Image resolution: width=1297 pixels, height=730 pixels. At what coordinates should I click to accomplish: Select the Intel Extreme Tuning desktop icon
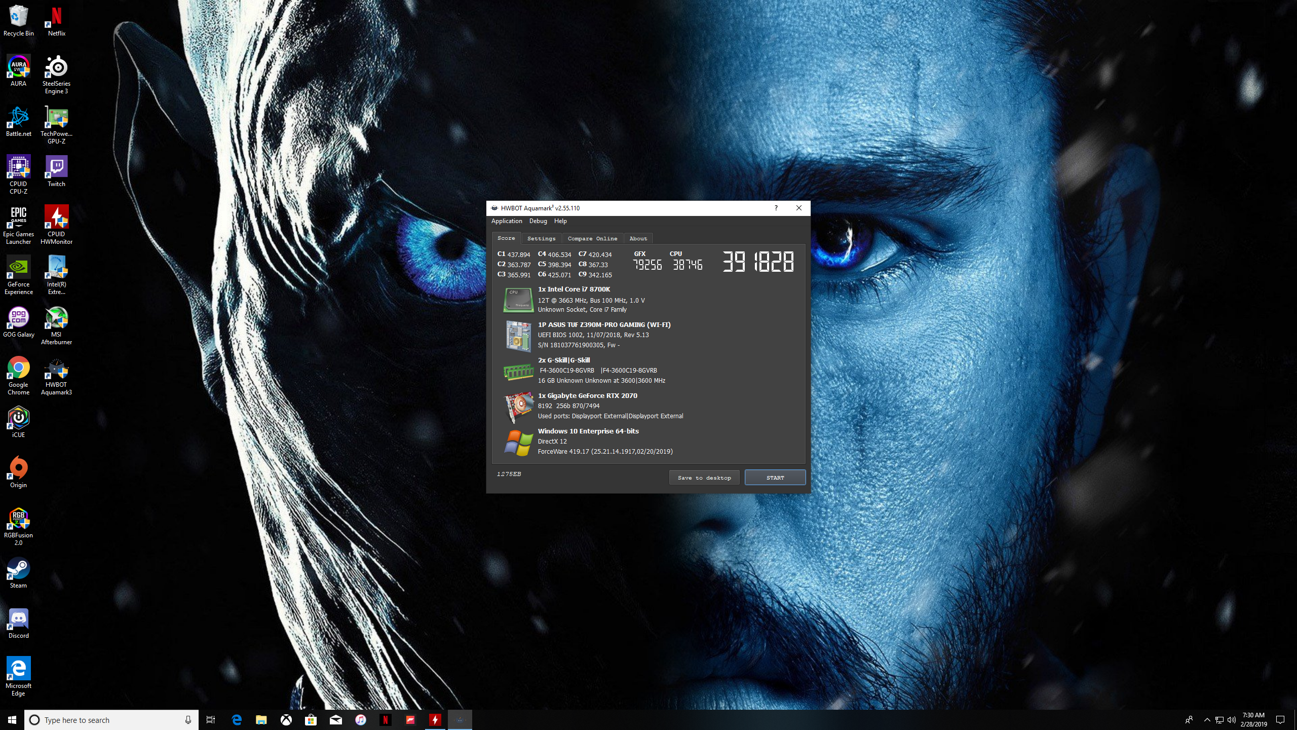57,275
